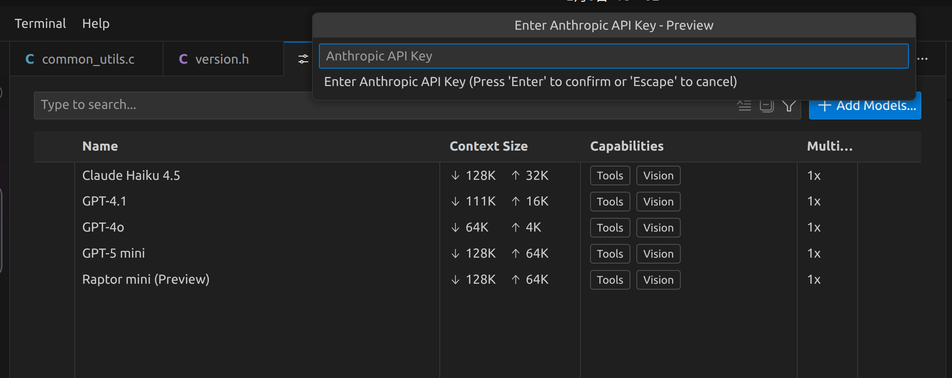Open the more actions ellipsis menu
This screenshot has width=952, height=378.
click(923, 59)
